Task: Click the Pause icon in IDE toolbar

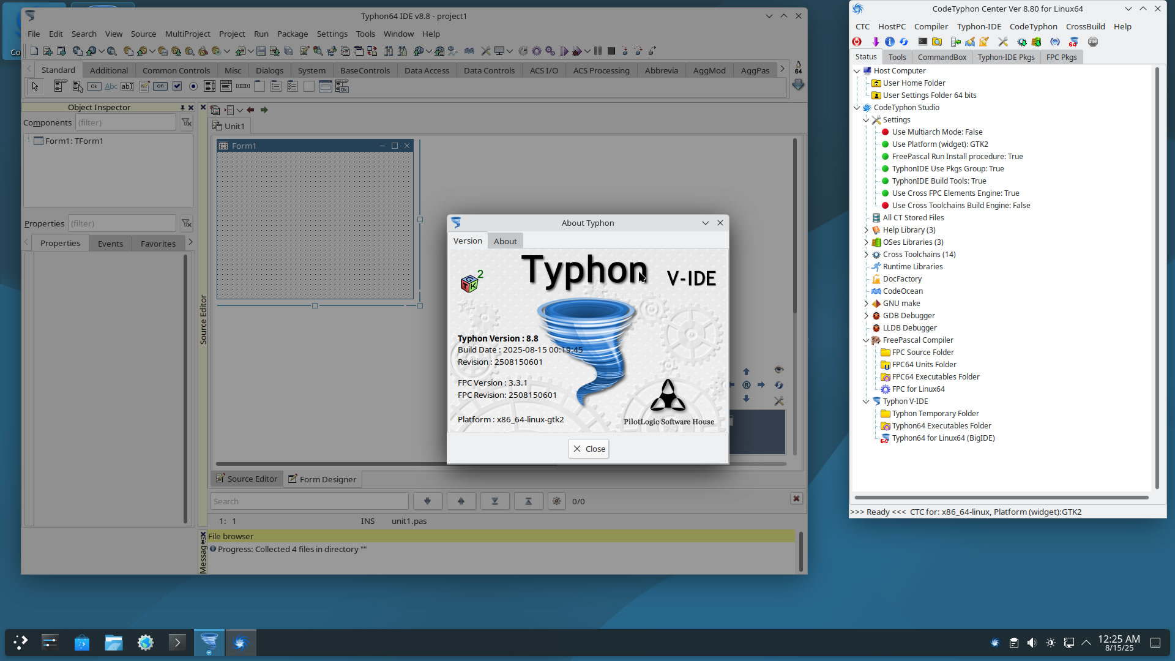Action: (x=598, y=51)
